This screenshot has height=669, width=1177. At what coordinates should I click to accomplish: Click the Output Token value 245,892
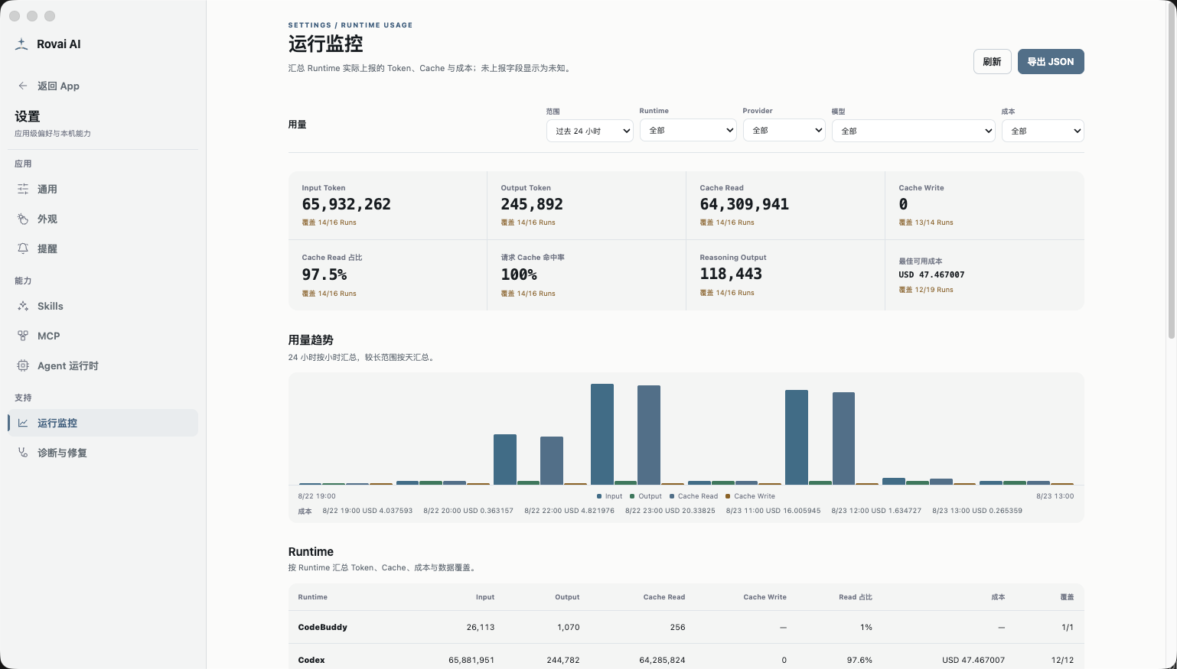(x=532, y=204)
